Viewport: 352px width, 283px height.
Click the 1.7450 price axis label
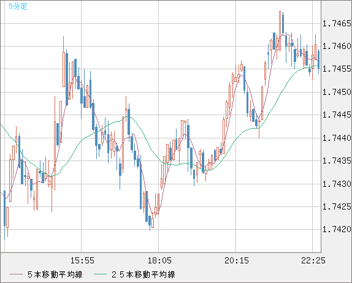pyautogui.click(x=337, y=92)
